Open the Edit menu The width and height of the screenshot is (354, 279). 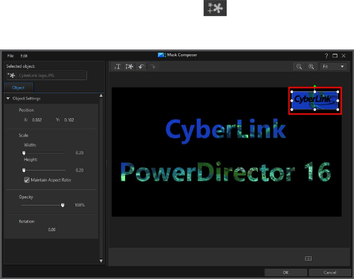point(24,56)
